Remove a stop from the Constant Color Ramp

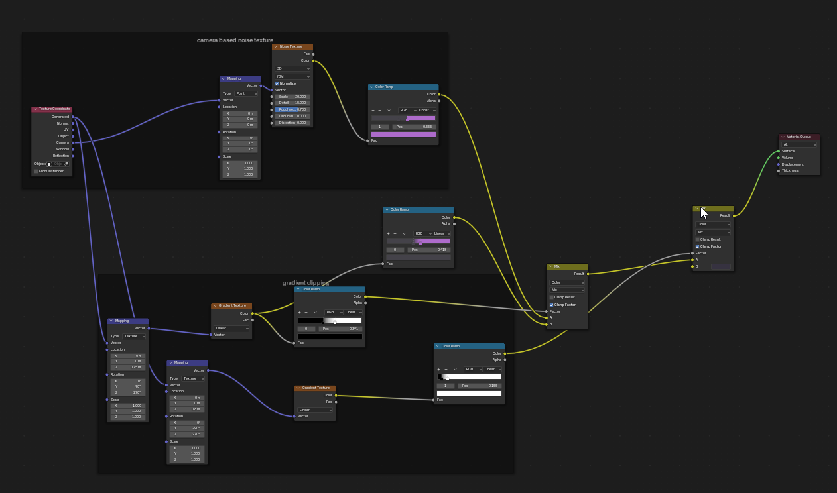pyautogui.click(x=379, y=110)
